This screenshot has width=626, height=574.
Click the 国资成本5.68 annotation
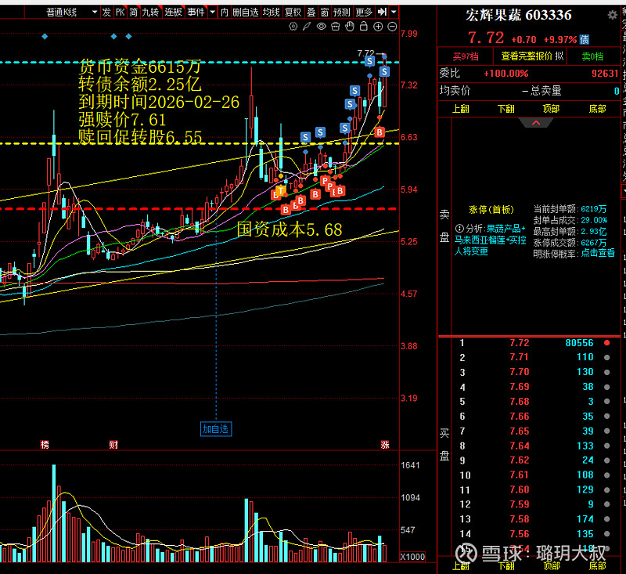290,229
